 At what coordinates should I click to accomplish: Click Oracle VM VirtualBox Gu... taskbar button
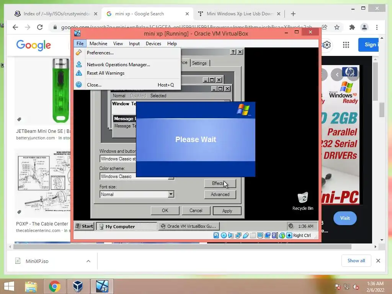pos(189,226)
